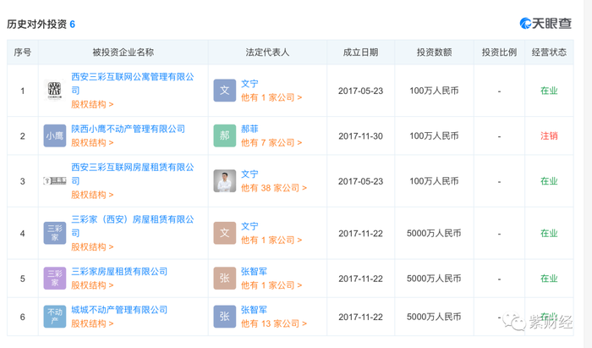Click the 序号 column header
Image resolution: width=592 pixels, height=348 pixels.
(x=22, y=52)
